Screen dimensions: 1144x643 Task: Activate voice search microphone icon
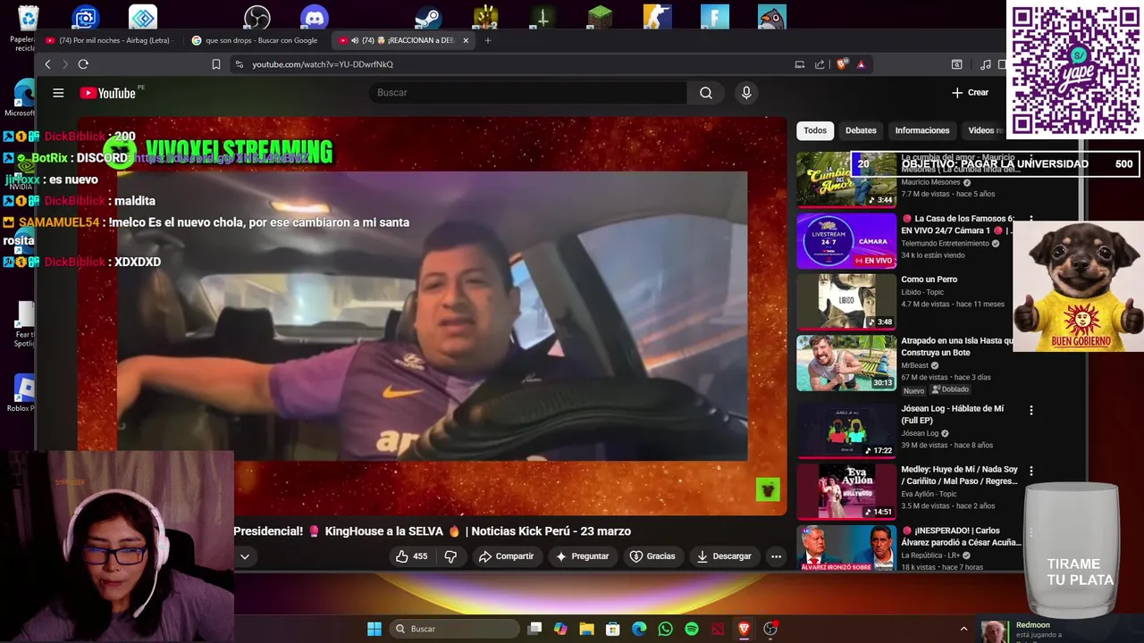coord(746,93)
